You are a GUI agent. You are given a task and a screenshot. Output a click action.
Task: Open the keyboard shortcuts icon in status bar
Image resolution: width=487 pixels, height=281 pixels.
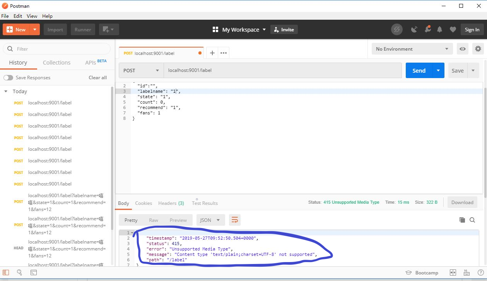click(x=467, y=272)
